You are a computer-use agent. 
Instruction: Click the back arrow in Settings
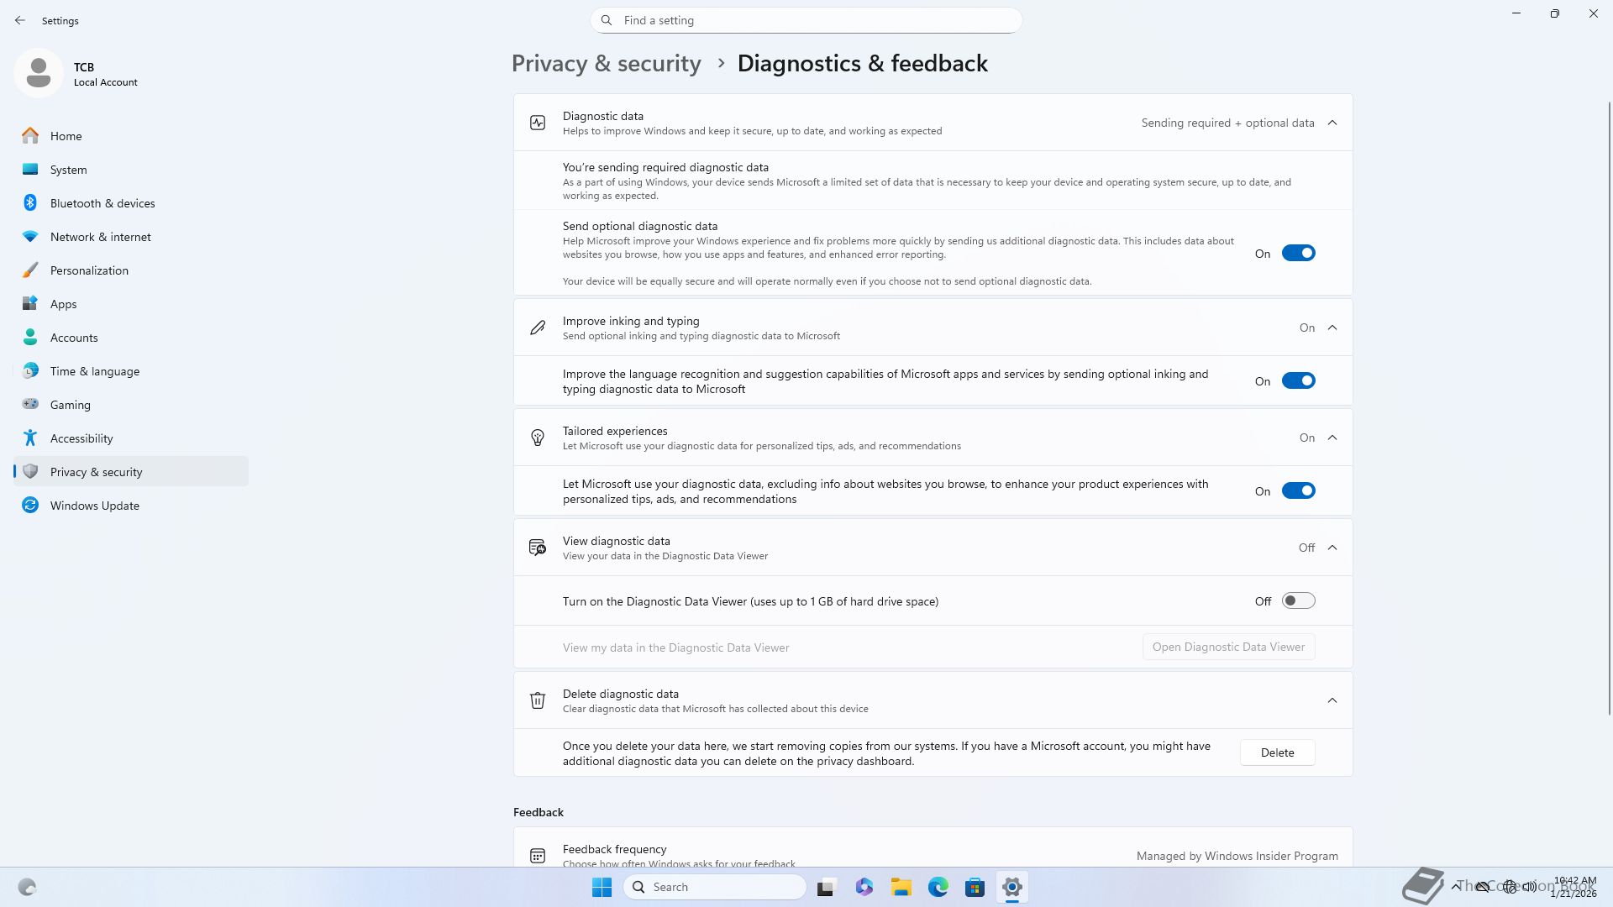point(20,20)
